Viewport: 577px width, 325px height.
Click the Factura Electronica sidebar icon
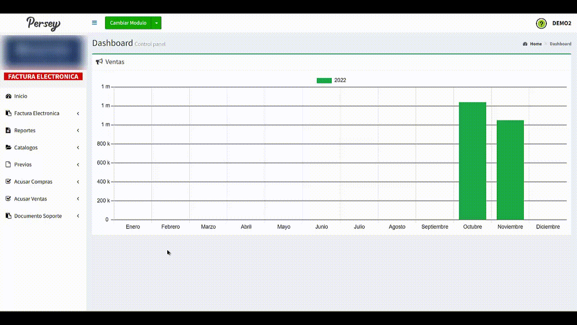[8, 113]
